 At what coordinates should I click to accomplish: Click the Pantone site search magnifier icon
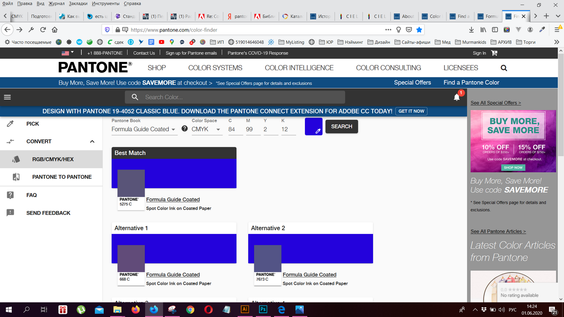point(504,68)
